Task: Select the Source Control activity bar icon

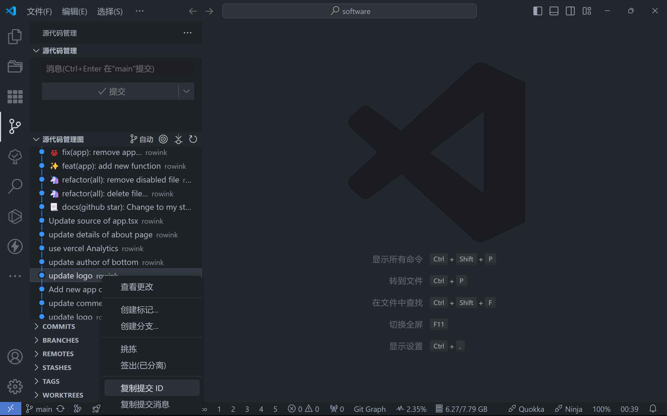Action: coord(15,127)
